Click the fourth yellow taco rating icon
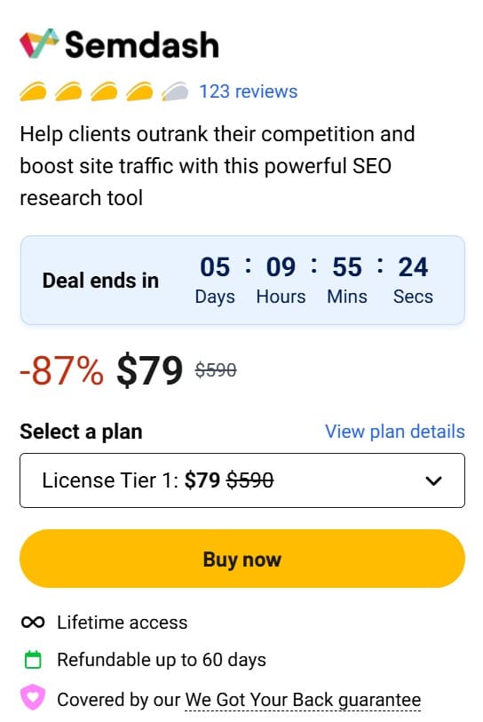Image resolution: width=483 pixels, height=722 pixels. (x=139, y=91)
